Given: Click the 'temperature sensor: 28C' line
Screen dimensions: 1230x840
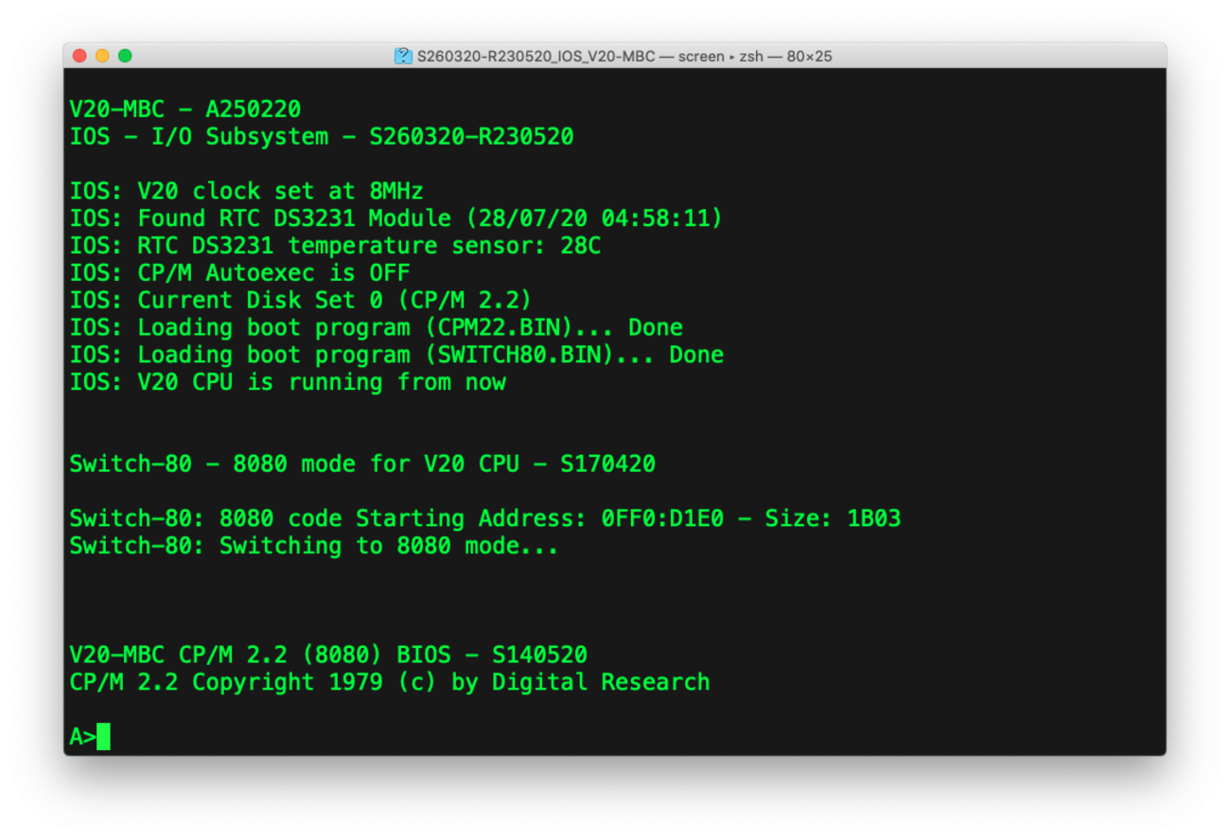Looking at the screenshot, I should click(335, 246).
